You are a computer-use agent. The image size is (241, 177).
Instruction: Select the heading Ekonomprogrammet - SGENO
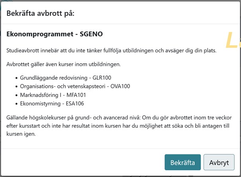(55, 35)
